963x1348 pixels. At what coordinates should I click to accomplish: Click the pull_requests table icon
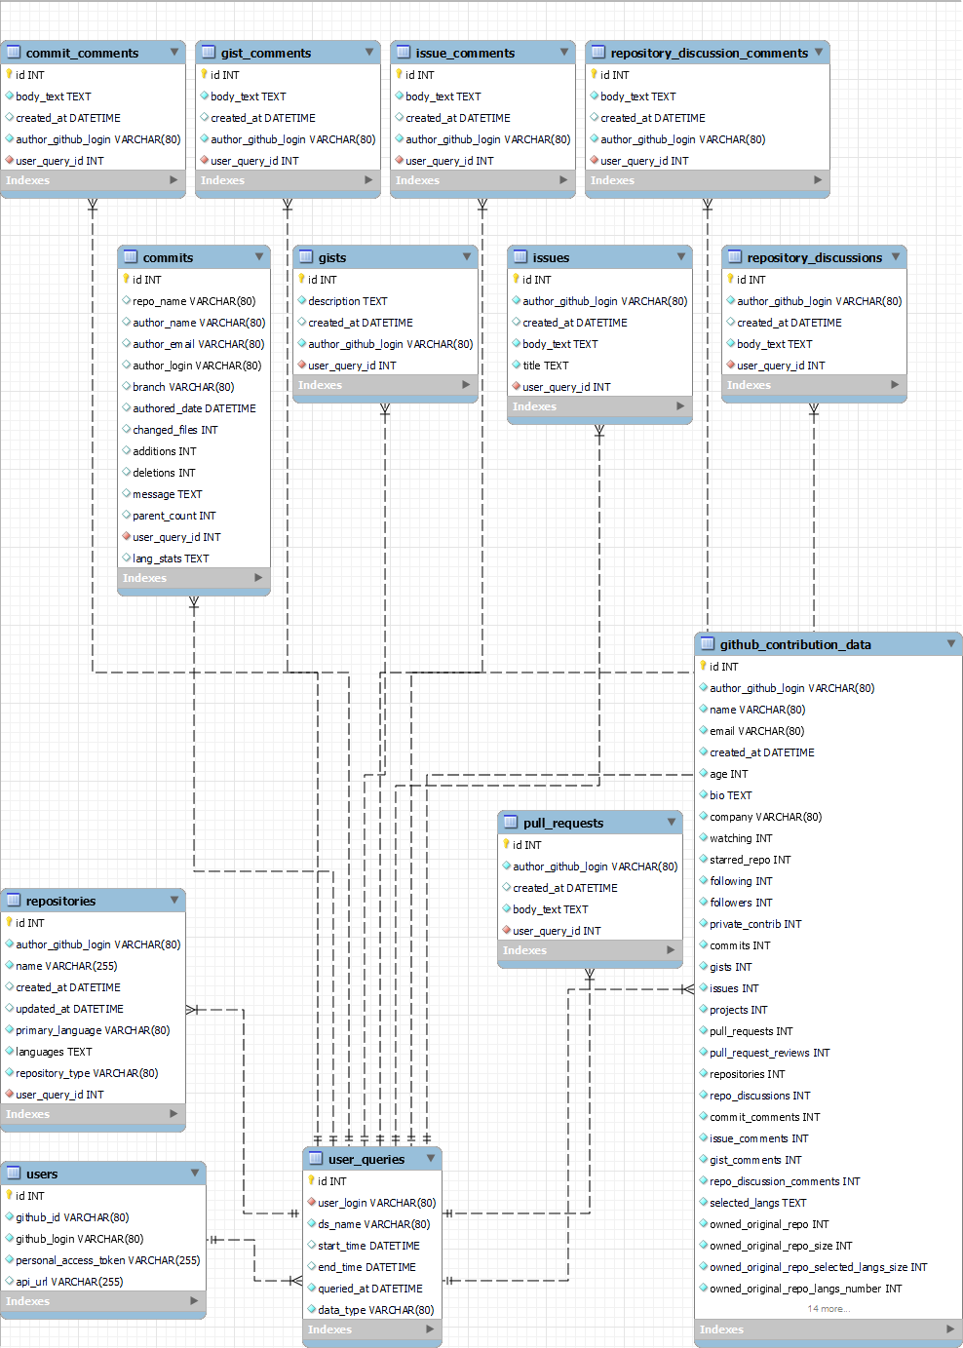pyautogui.click(x=511, y=823)
